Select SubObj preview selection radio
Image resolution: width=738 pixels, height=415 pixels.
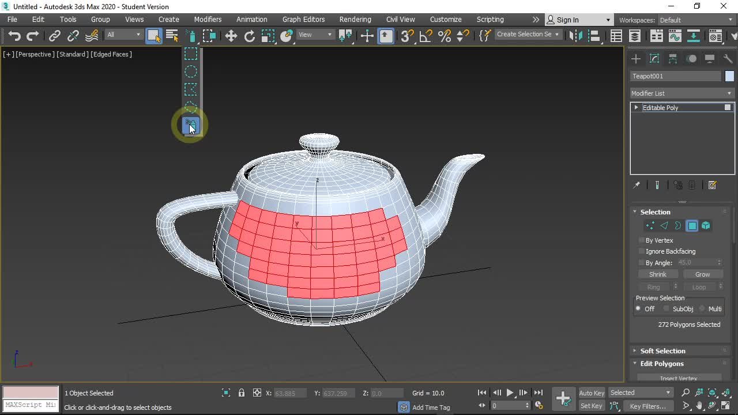click(667, 309)
